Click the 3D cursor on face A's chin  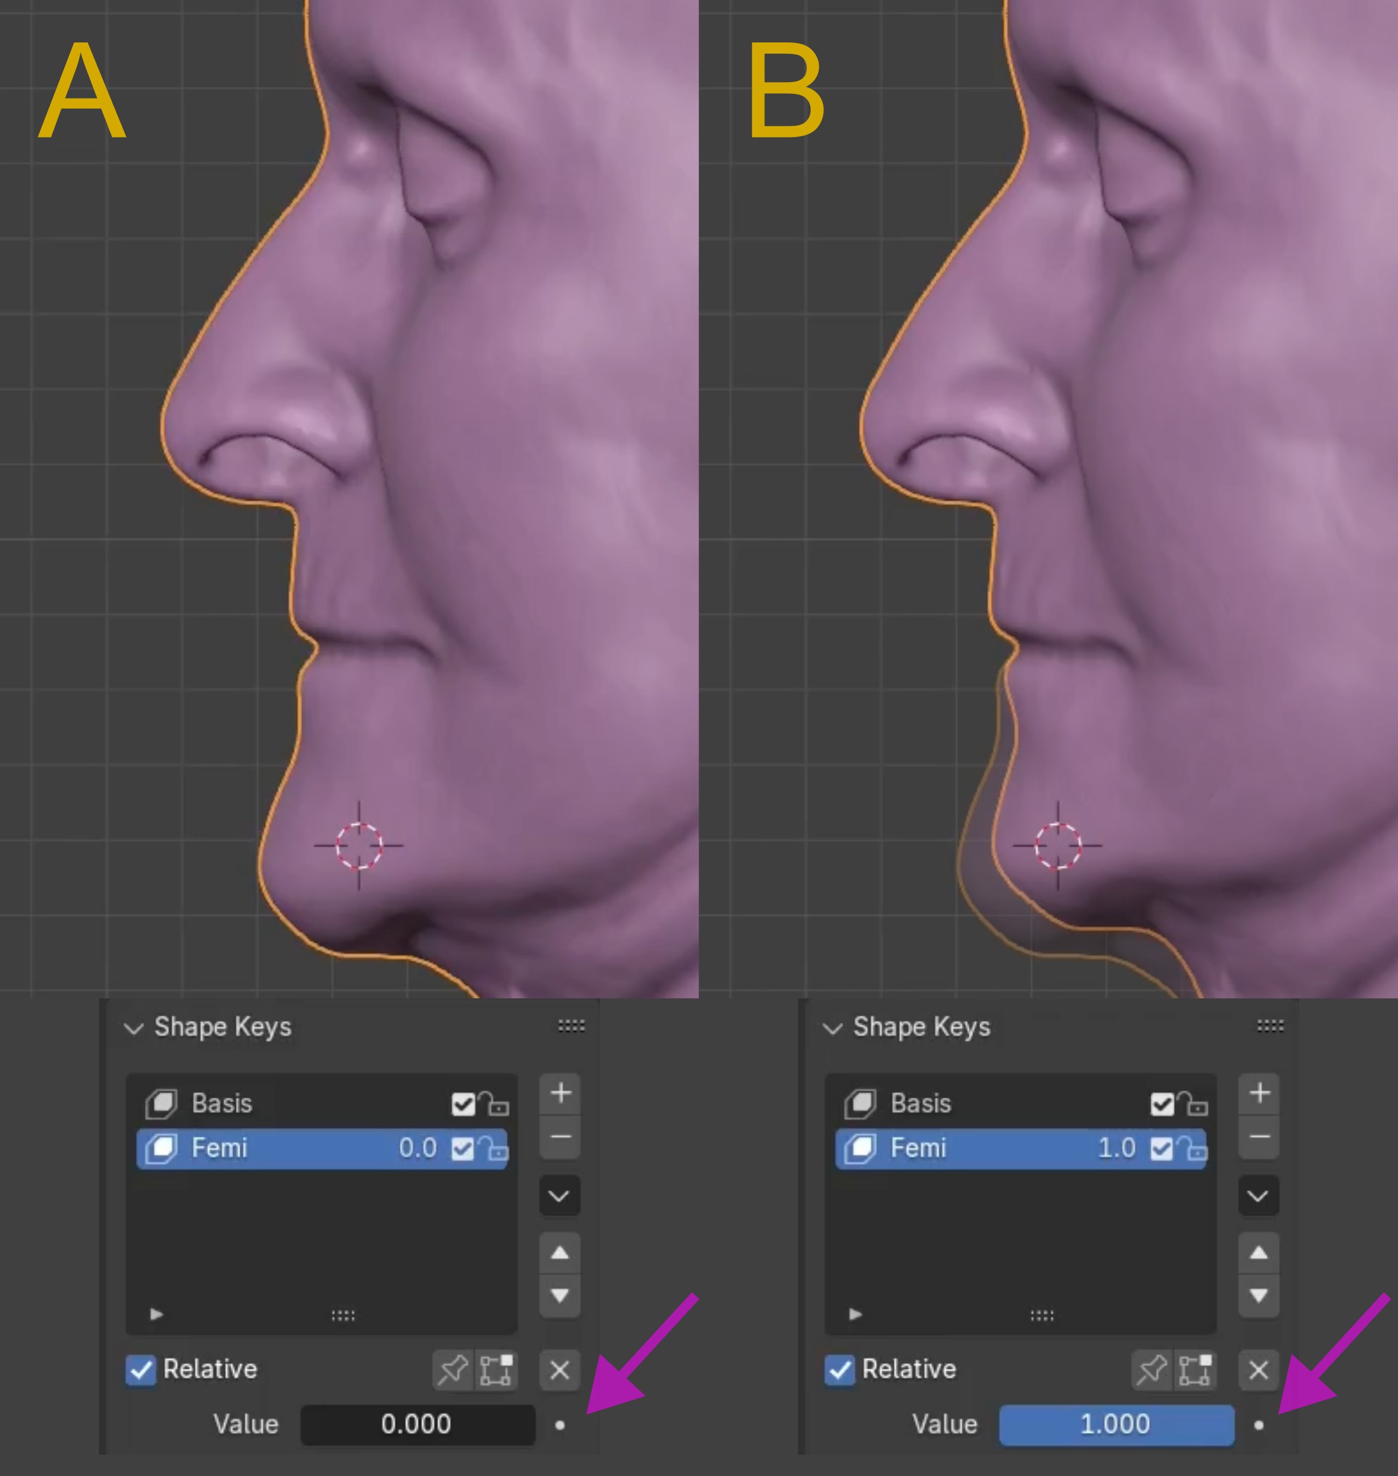(x=359, y=845)
